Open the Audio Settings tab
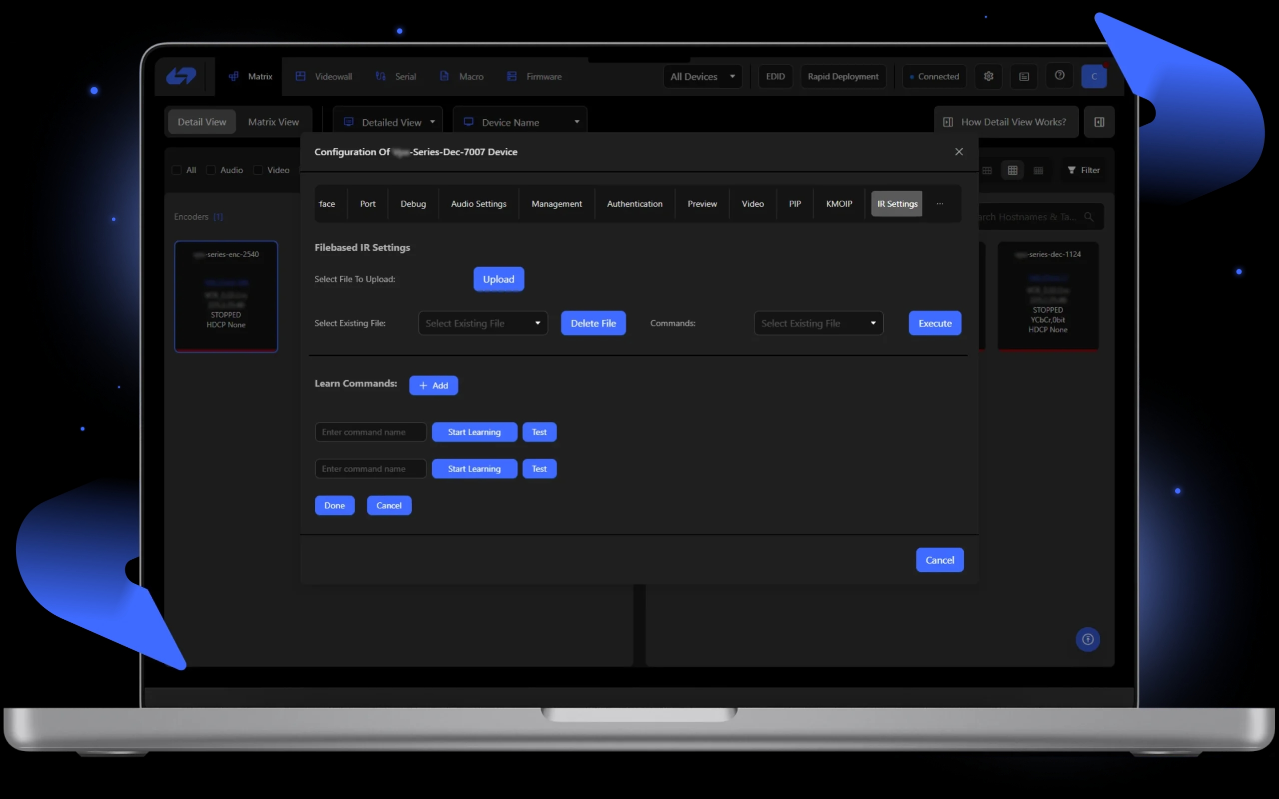Screen dimensions: 1279x799 [x=478, y=203]
